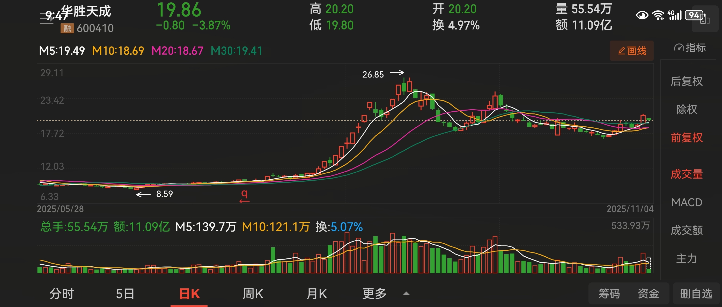Switch to the 周K tab
Screen dimensions: 722x307
(x=253, y=294)
